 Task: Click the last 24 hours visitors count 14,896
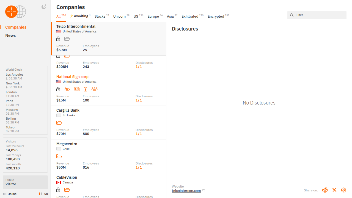12,150
